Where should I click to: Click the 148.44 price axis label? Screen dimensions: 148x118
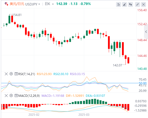(142, 40)
